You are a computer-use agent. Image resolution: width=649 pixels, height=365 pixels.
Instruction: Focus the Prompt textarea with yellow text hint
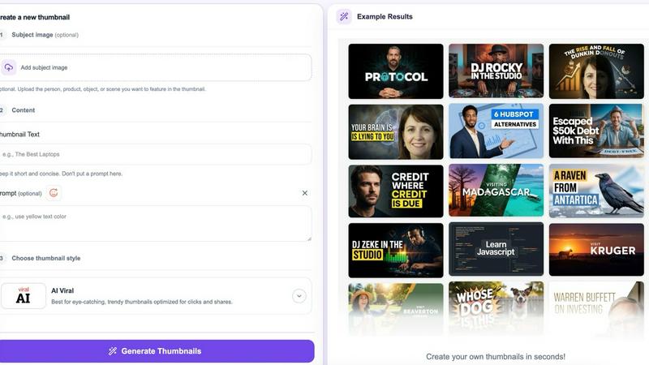click(x=155, y=224)
